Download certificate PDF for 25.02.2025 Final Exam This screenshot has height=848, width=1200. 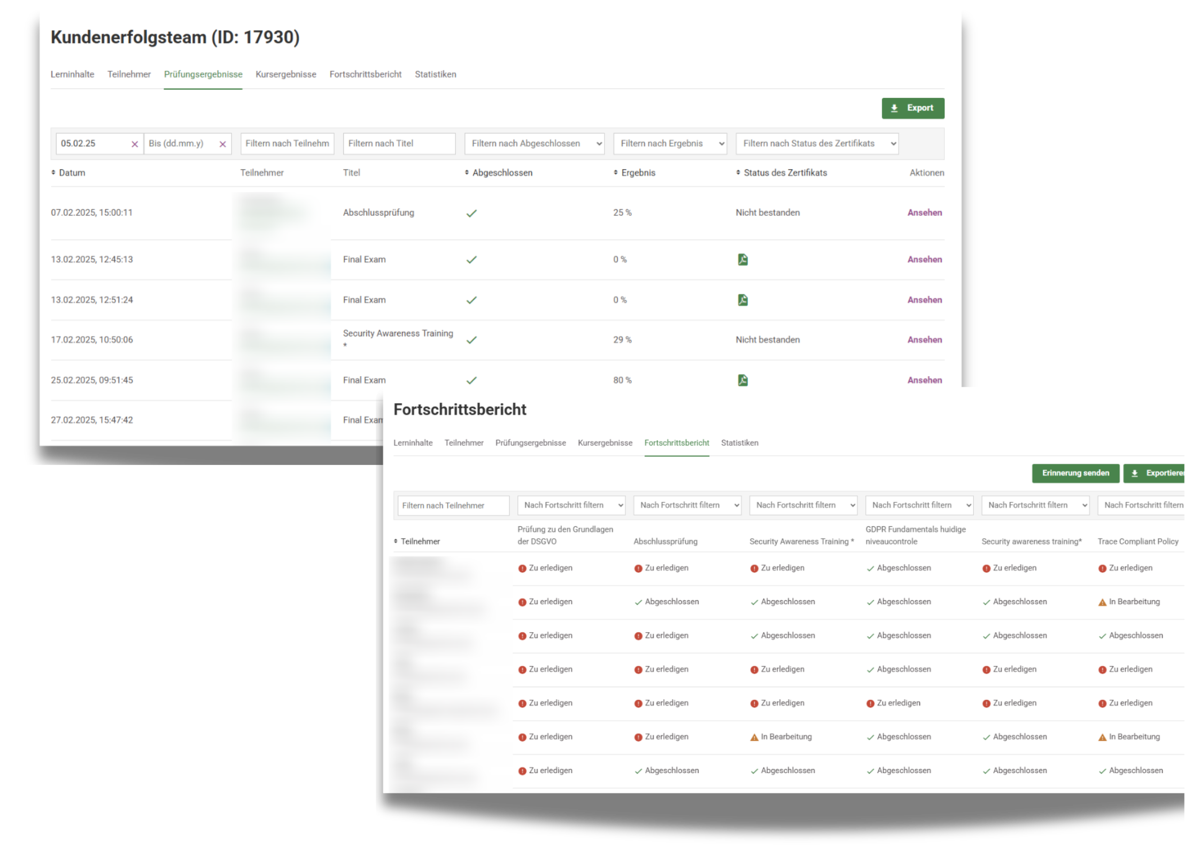742,380
